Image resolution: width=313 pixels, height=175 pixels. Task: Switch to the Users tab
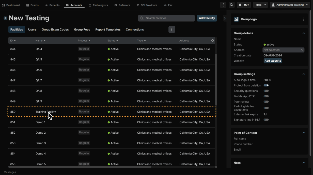click(x=32, y=29)
